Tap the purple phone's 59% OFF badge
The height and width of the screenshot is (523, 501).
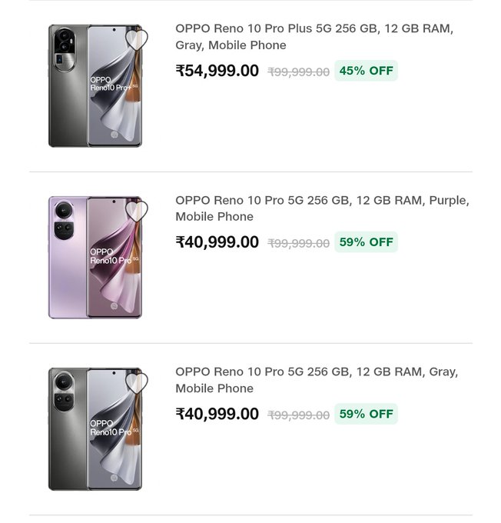pyautogui.click(x=366, y=242)
